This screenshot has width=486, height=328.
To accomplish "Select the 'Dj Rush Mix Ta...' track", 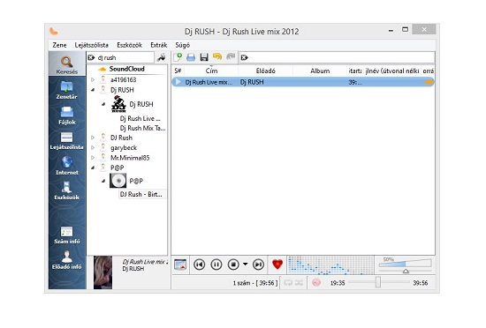I will click(x=142, y=129).
